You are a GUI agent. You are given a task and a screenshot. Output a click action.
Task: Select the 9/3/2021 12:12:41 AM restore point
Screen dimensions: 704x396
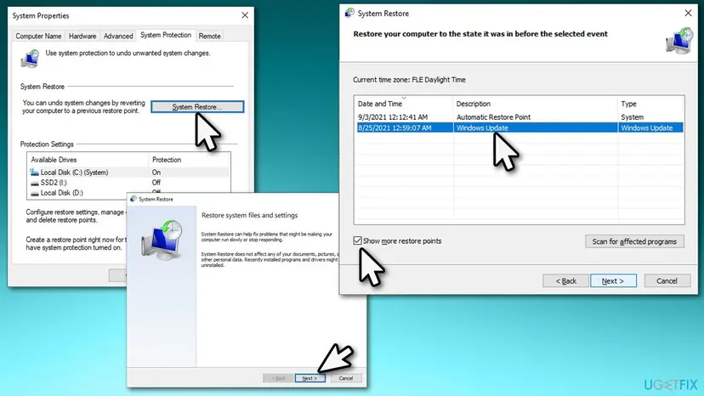click(519, 117)
